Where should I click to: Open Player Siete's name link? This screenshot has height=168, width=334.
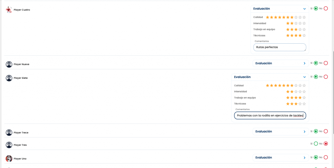coord(21,78)
